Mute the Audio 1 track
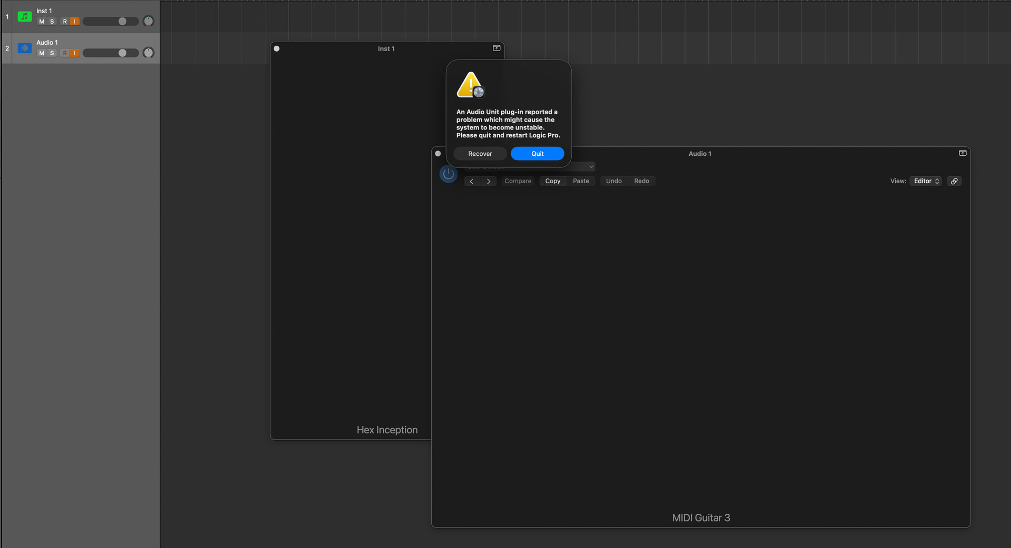This screenshot has width=1011, height=548. [42, 53]
